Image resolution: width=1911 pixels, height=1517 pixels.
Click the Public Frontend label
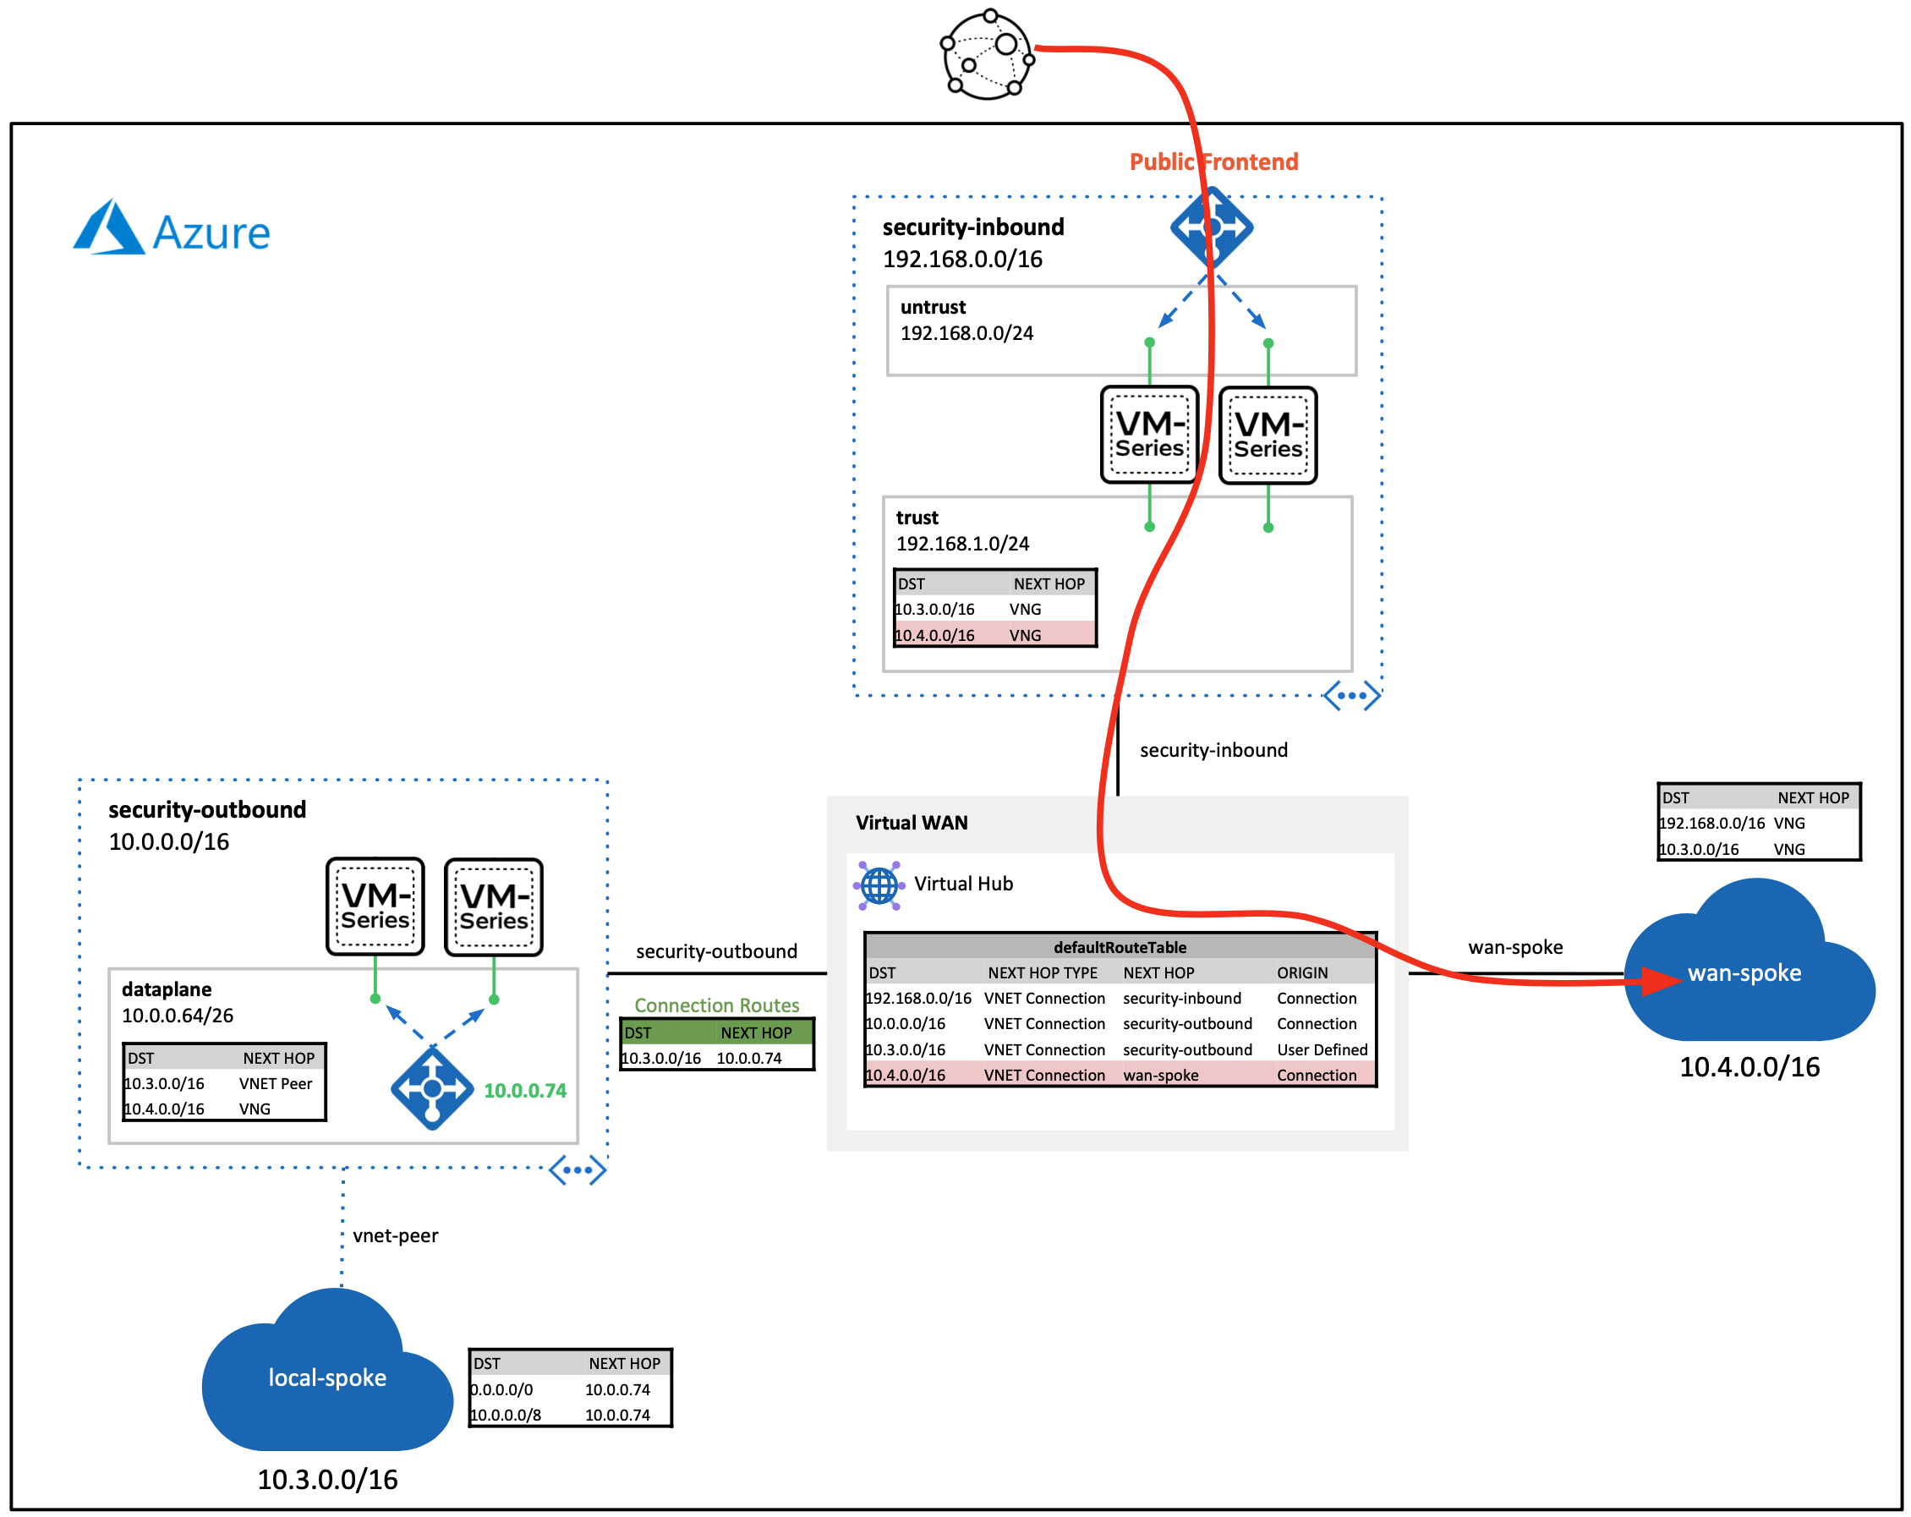1213,162
